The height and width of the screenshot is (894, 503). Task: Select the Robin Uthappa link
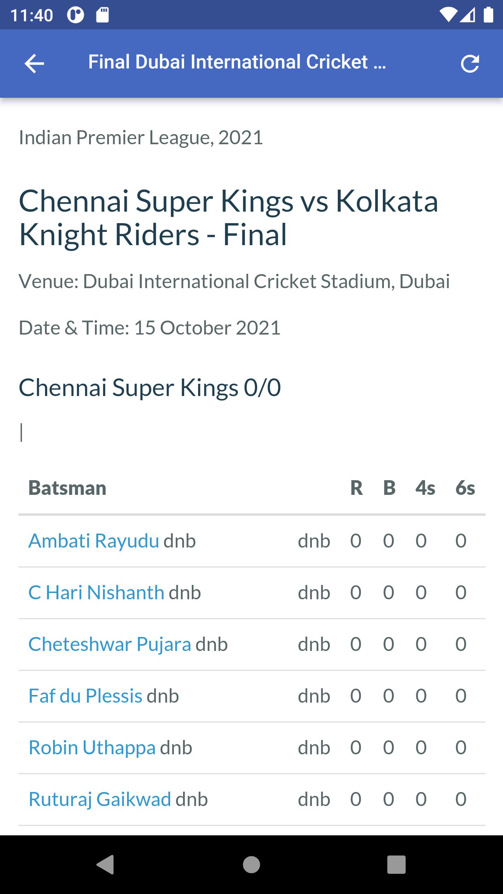(x=92, y=747)
